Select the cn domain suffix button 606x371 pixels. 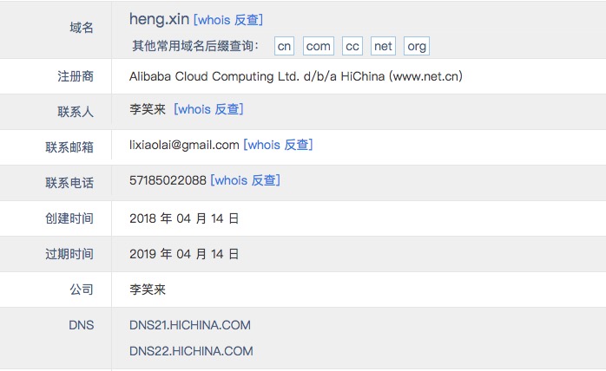click(x=285, y=46)
